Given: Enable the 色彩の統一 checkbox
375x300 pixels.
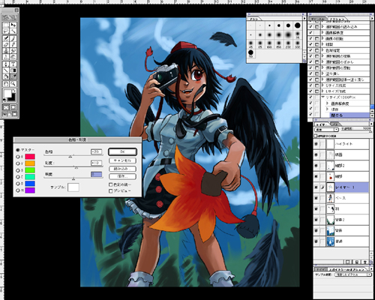Looking at the screenshot, I should (x=111, y=184).
